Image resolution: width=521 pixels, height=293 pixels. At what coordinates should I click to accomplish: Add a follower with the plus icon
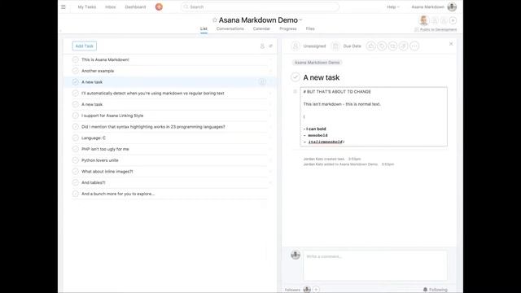(x=316, y=290)
